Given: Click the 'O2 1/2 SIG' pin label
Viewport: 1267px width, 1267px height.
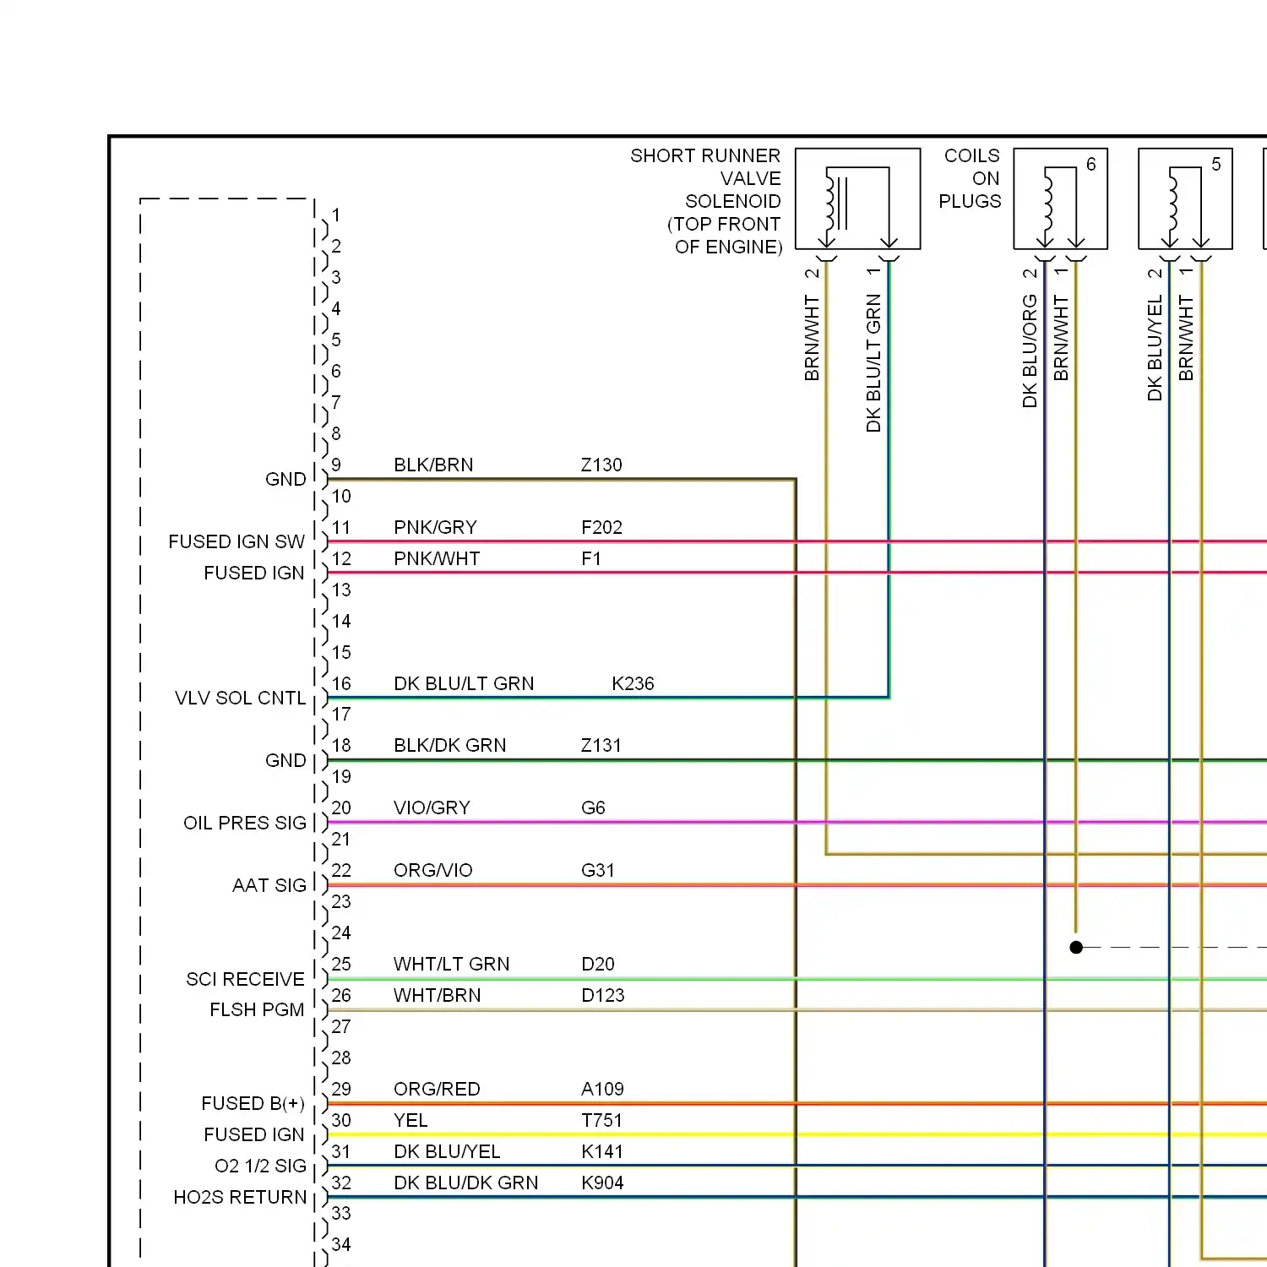Looking at the screenshot, I should 261,1166.
